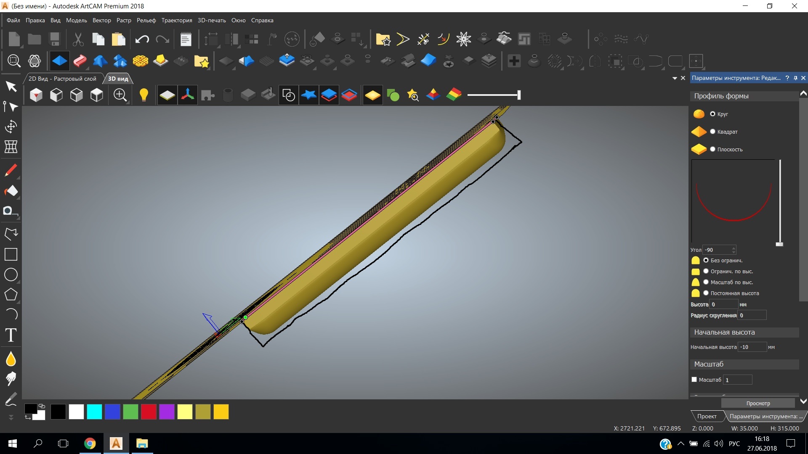Select the Polygon creation tool
This screenshot has width=808, height=454.
point(11,294)
